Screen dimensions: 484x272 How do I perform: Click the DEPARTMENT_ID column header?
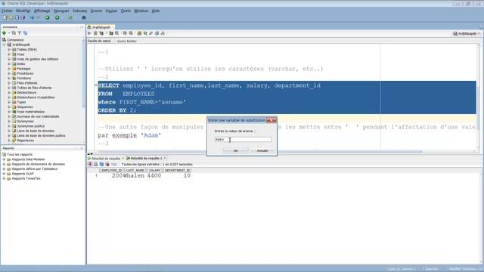[x=177, y=170]
